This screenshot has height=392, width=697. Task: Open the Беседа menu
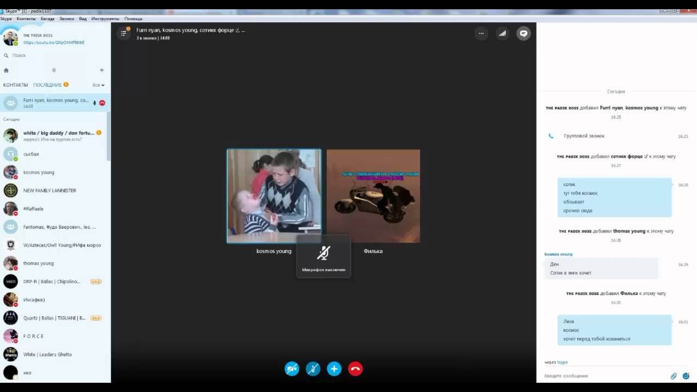(x=47, y=19)
